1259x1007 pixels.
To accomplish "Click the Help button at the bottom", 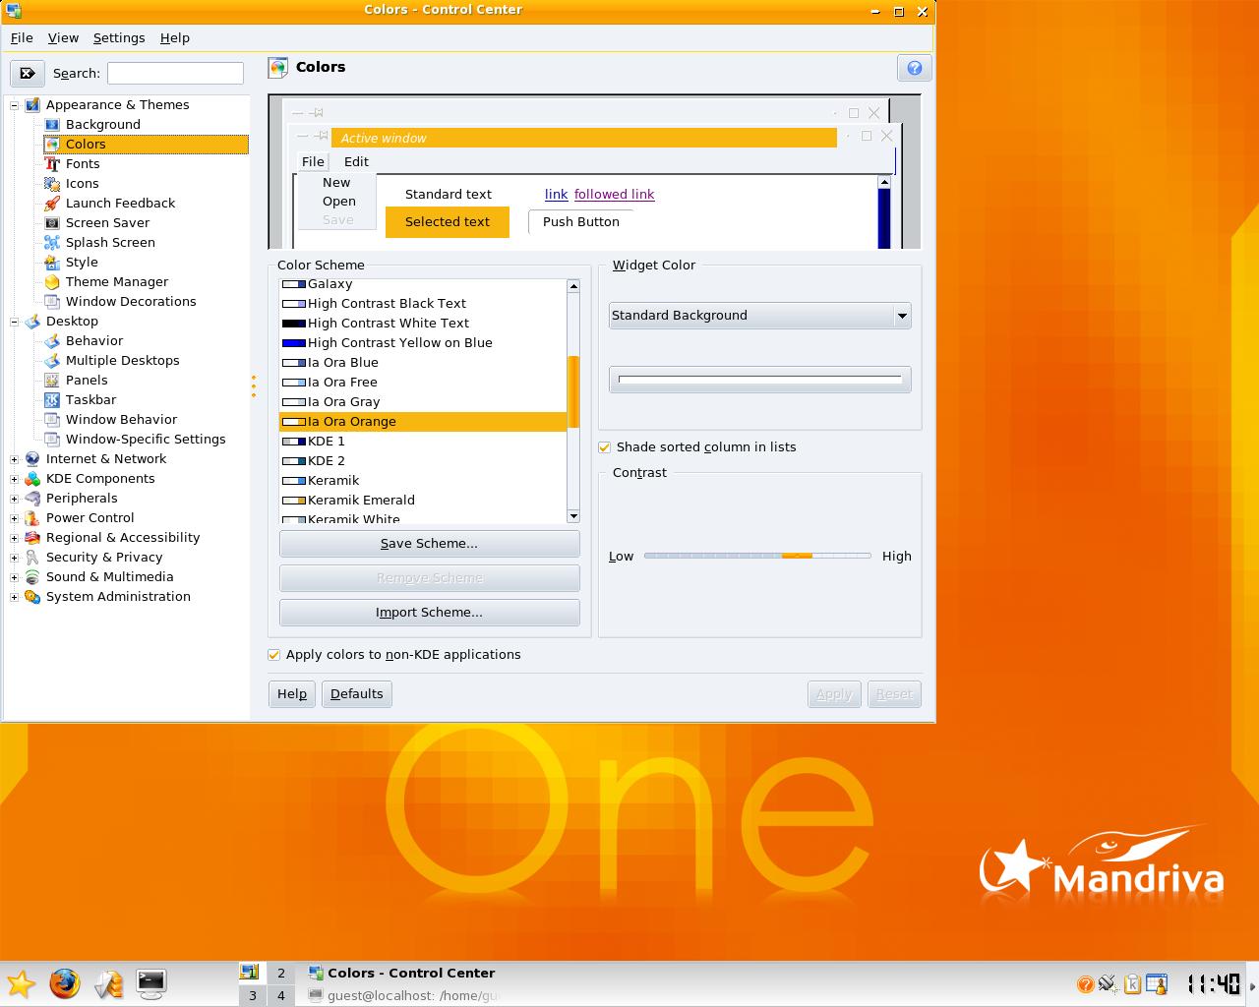I will [x=292, y=694].
